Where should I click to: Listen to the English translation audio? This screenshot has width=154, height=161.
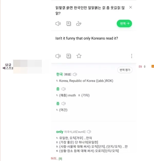coord(58,56)
